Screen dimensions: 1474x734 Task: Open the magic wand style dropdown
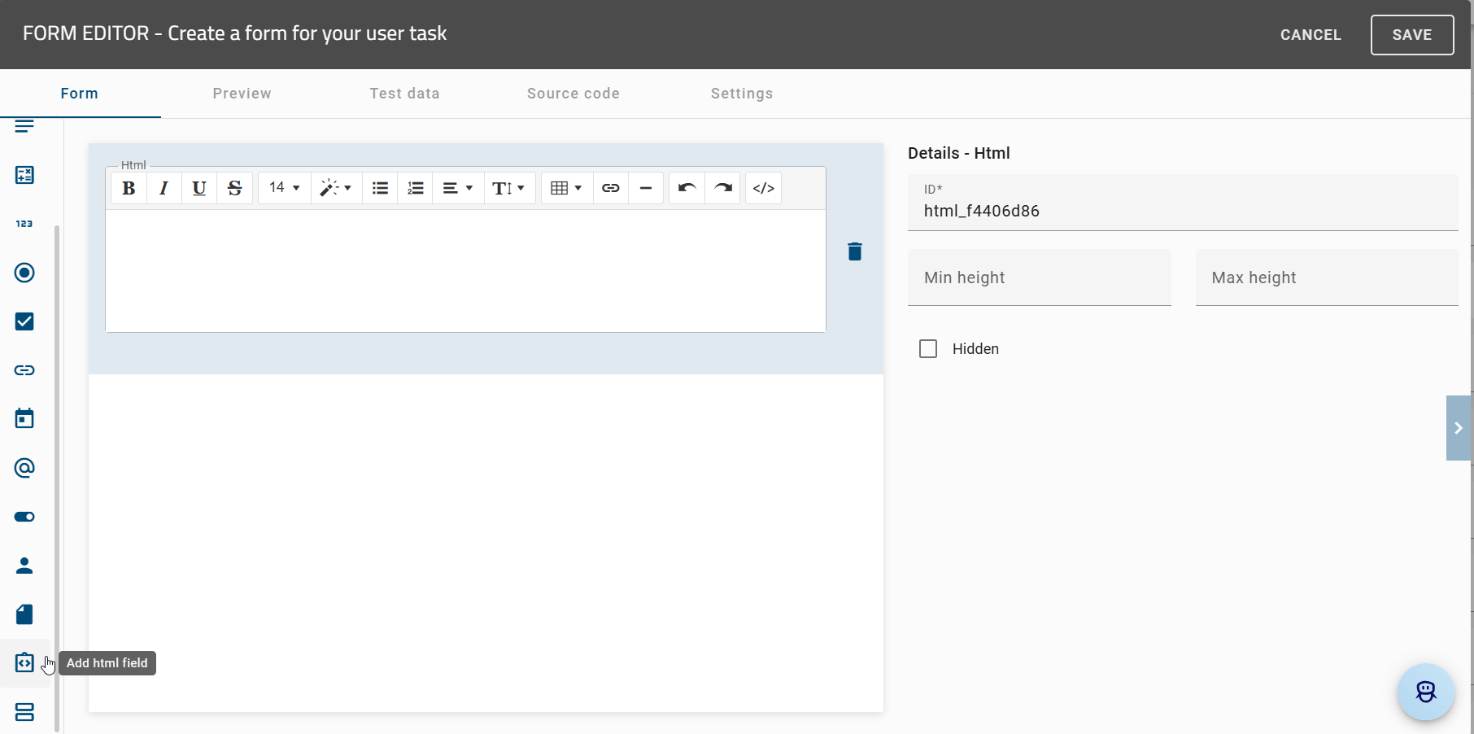tap(335, 188)
